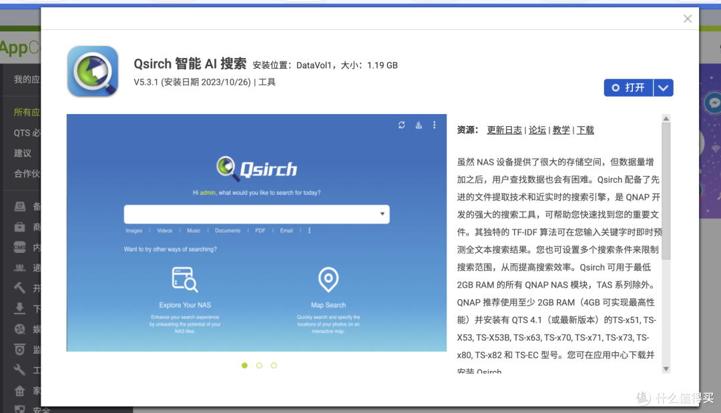Expand the dropdown arrow beside 打开
This screenshot has width=721, height=413.
click(663, 88)
